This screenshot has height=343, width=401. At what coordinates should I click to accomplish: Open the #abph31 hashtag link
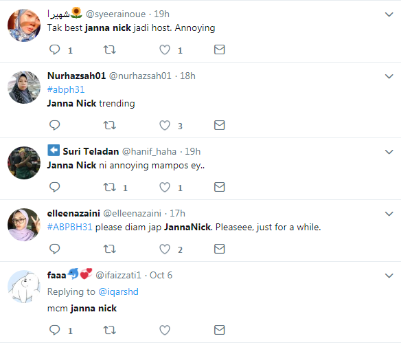66,89
